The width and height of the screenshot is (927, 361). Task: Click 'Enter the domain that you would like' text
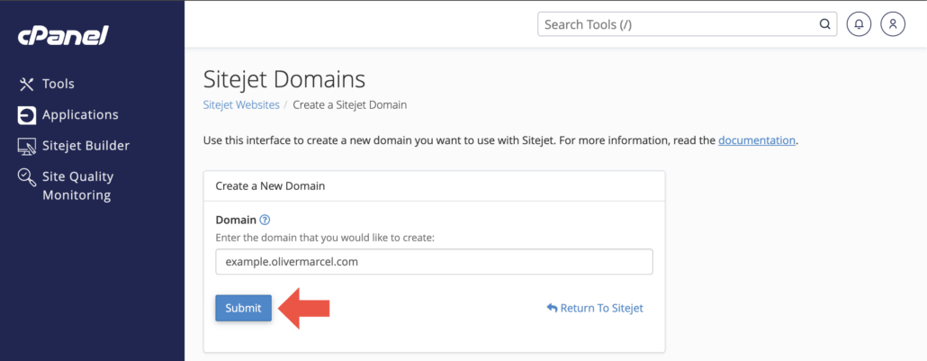pos(325,238)
